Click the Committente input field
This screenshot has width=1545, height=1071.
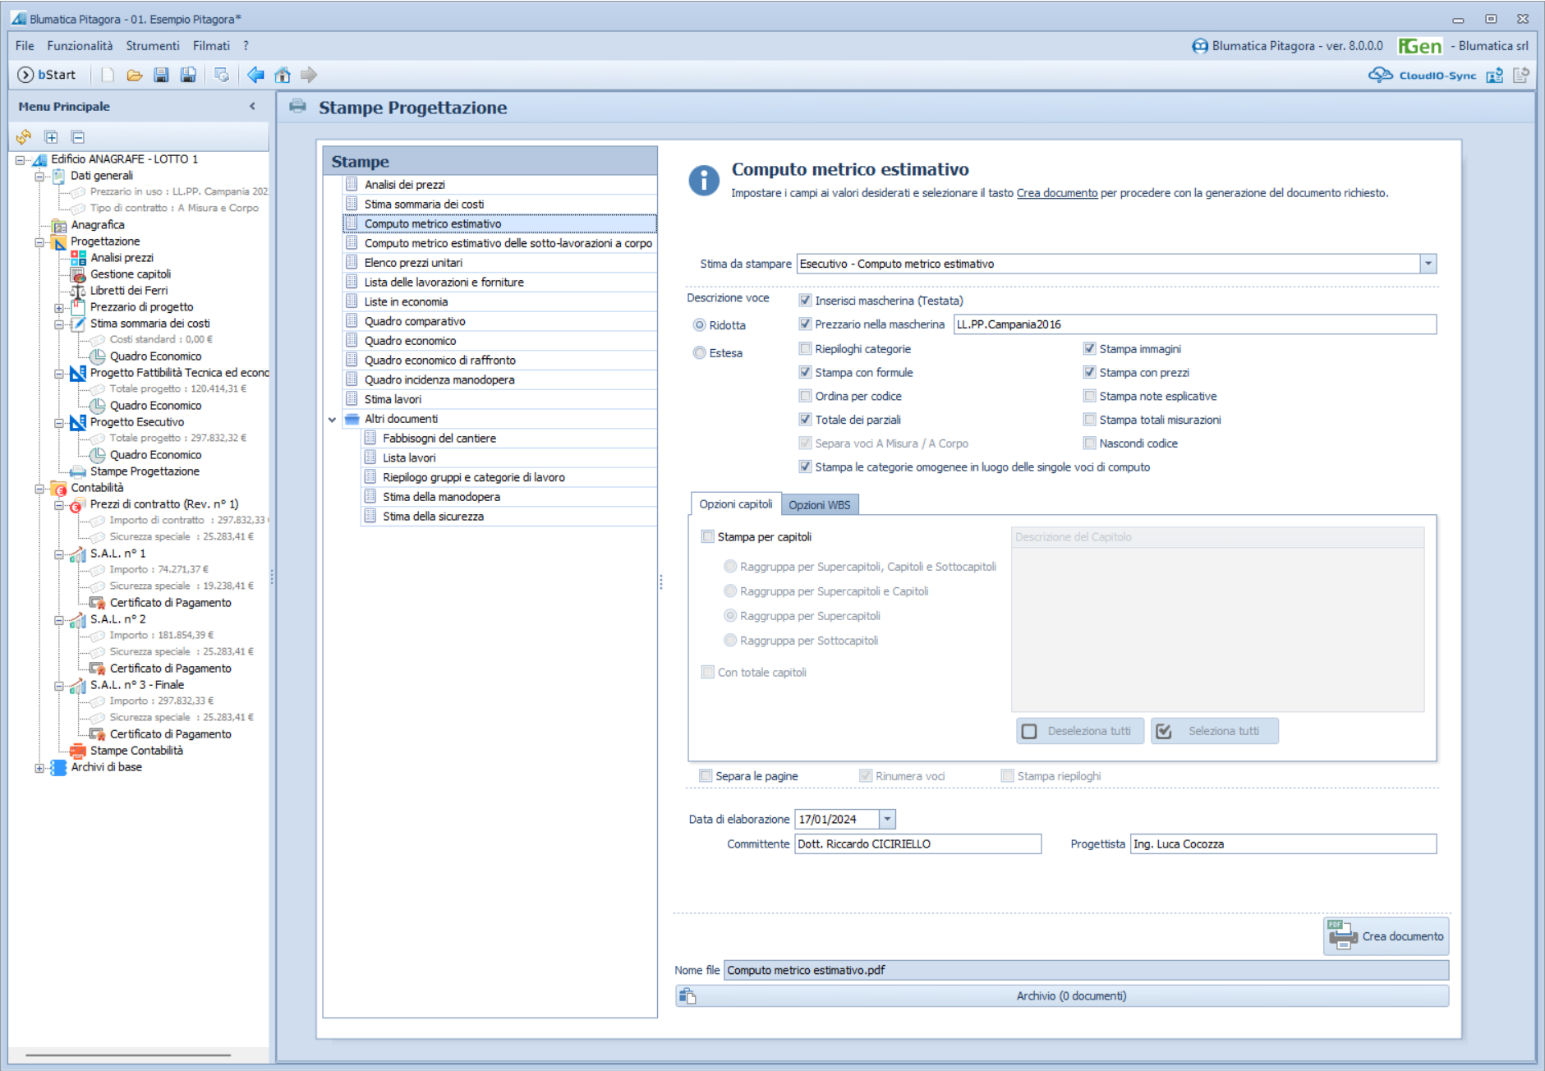917,843
